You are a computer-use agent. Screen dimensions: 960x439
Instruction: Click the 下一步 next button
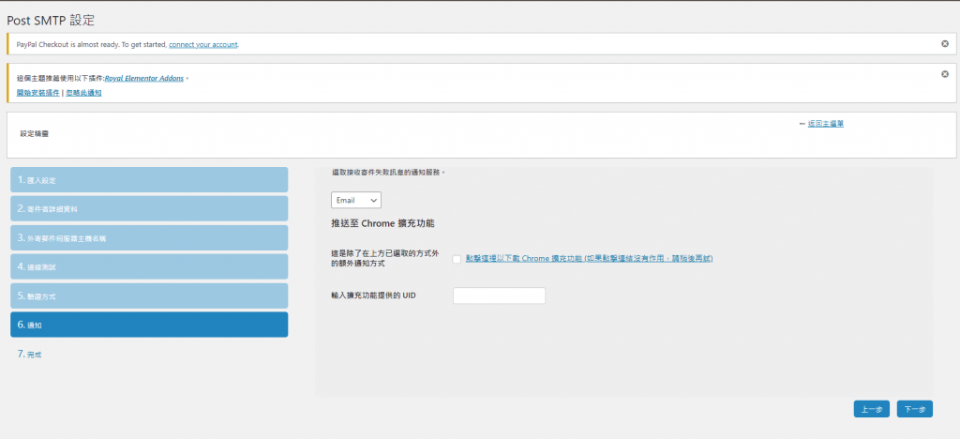point(915,410)
